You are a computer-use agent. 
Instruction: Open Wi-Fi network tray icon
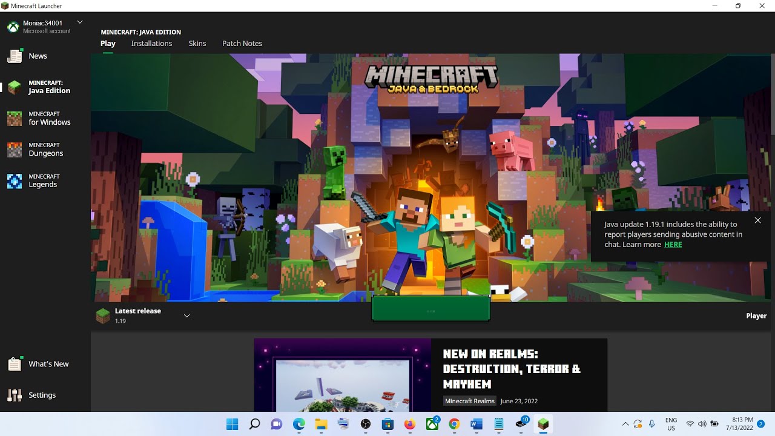coord(690,424)
